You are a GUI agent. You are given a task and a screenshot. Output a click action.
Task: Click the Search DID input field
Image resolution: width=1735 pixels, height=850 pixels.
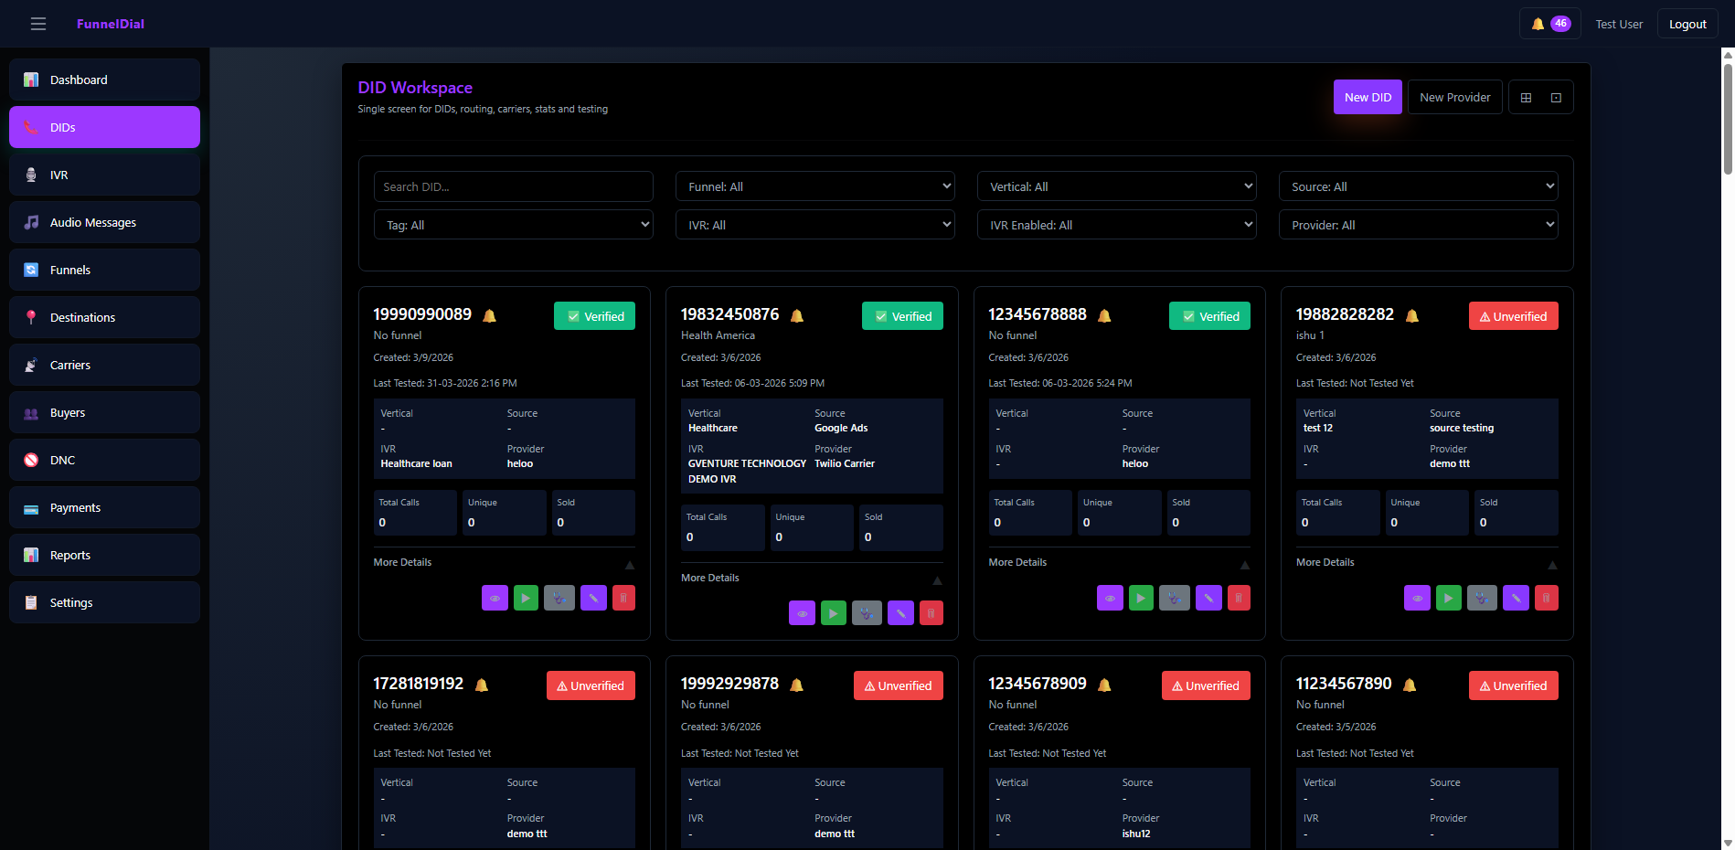tap(513, 186)
